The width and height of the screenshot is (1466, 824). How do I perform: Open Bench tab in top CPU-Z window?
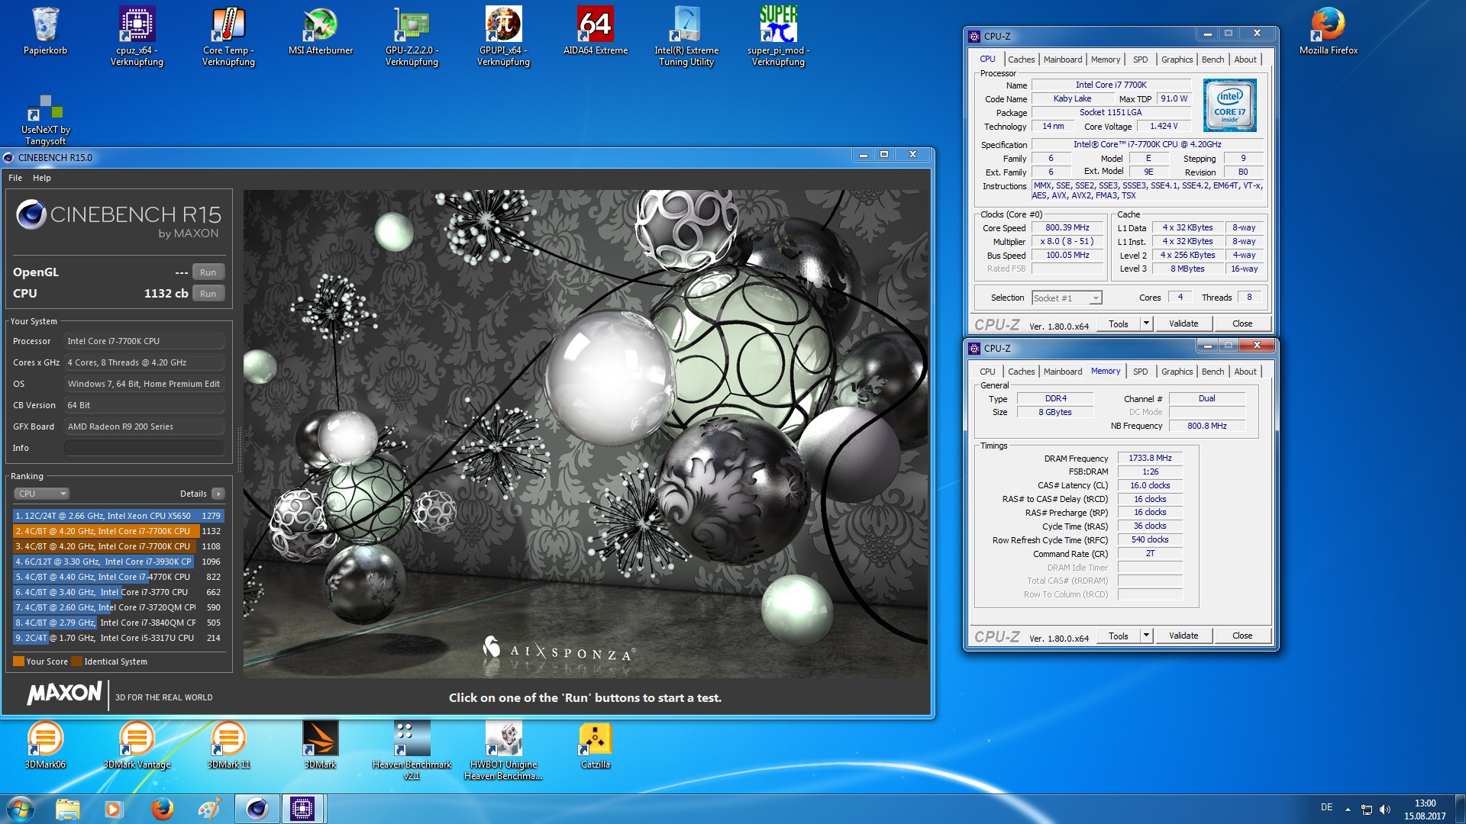[x=1213, y=60]
